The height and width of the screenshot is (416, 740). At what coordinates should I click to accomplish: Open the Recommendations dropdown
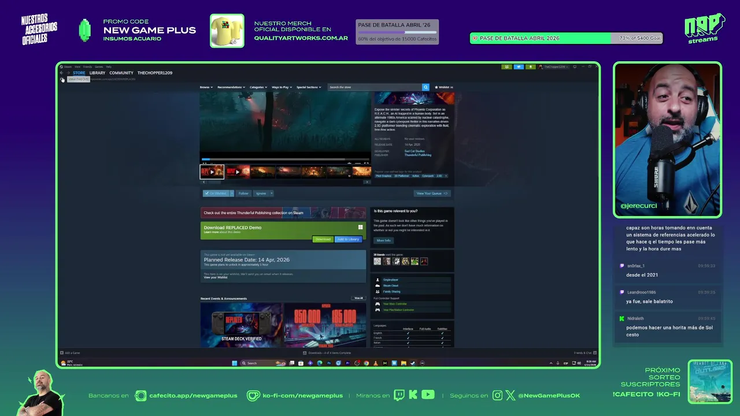(231, 87)
